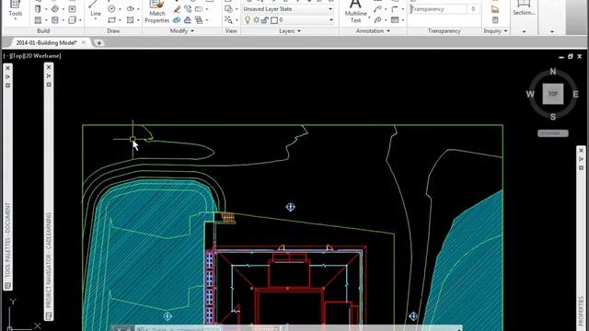Adjust the Transparency slider
Viewport: 589px width, 331px height.
(438, 9)
